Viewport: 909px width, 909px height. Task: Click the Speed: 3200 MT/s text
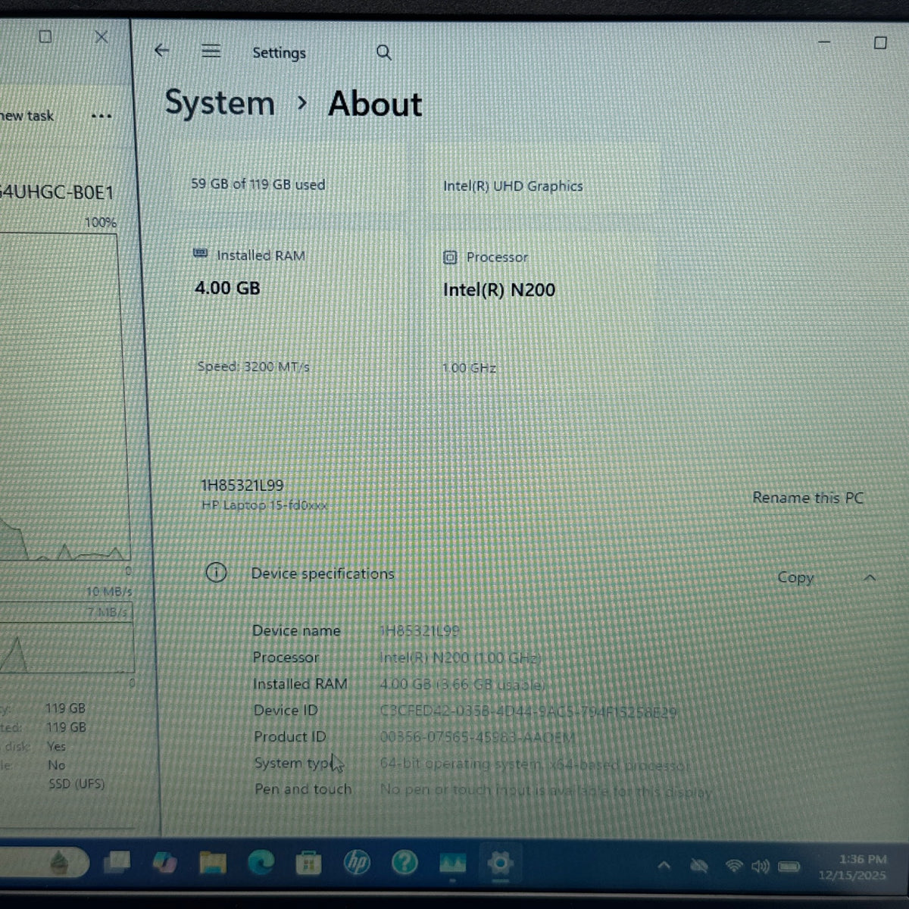[253, 367]
